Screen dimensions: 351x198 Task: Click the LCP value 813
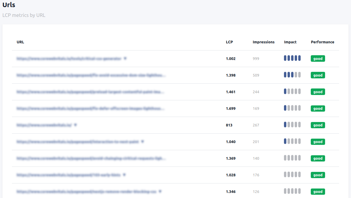229,125
